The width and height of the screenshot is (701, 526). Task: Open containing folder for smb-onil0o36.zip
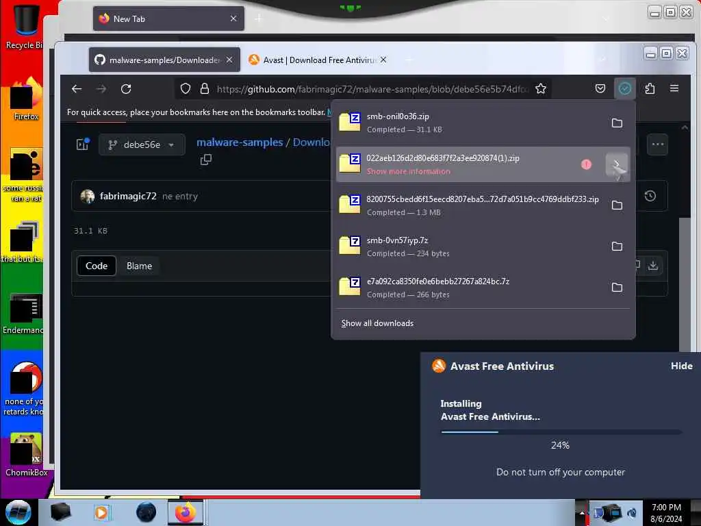617,123
